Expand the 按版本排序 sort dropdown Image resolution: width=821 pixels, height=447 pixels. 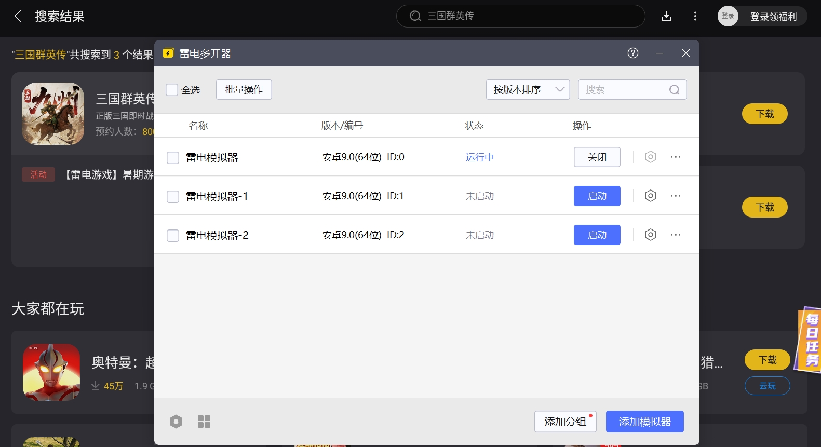click(x=528, y=90)
